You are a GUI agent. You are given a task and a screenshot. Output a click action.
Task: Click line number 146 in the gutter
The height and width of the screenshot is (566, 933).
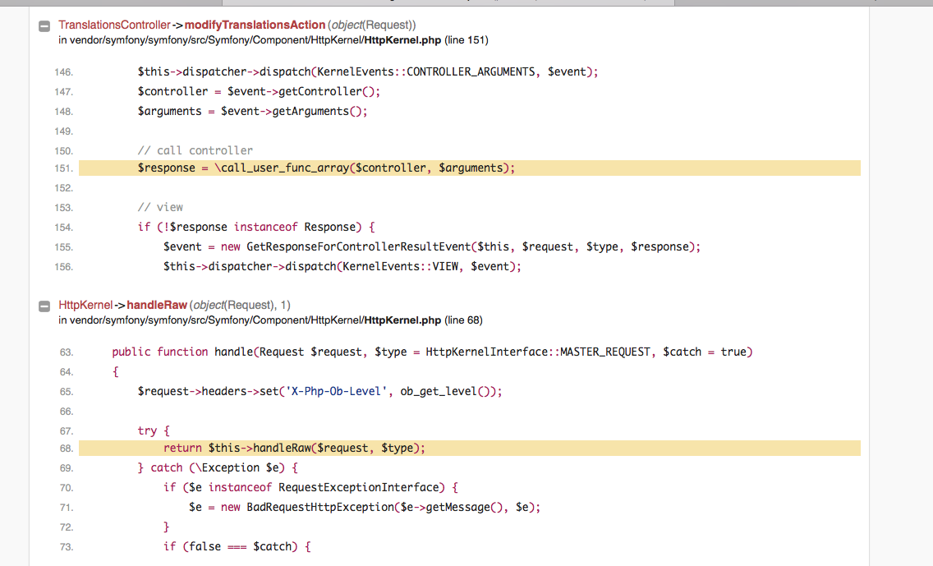tap(64, 72)
